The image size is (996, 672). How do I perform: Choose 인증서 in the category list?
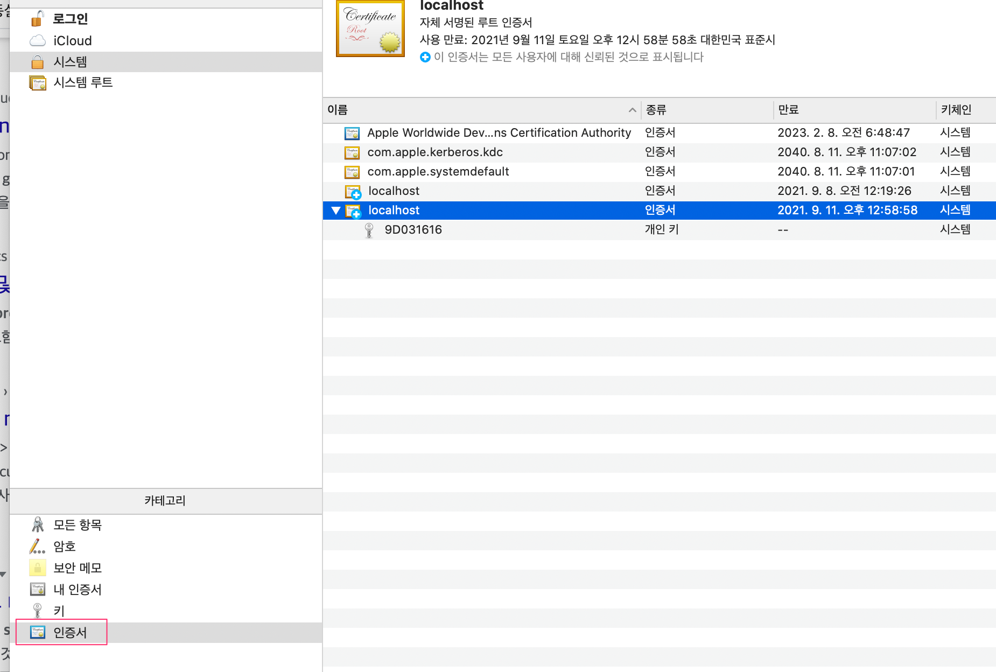tap(70, 633)
